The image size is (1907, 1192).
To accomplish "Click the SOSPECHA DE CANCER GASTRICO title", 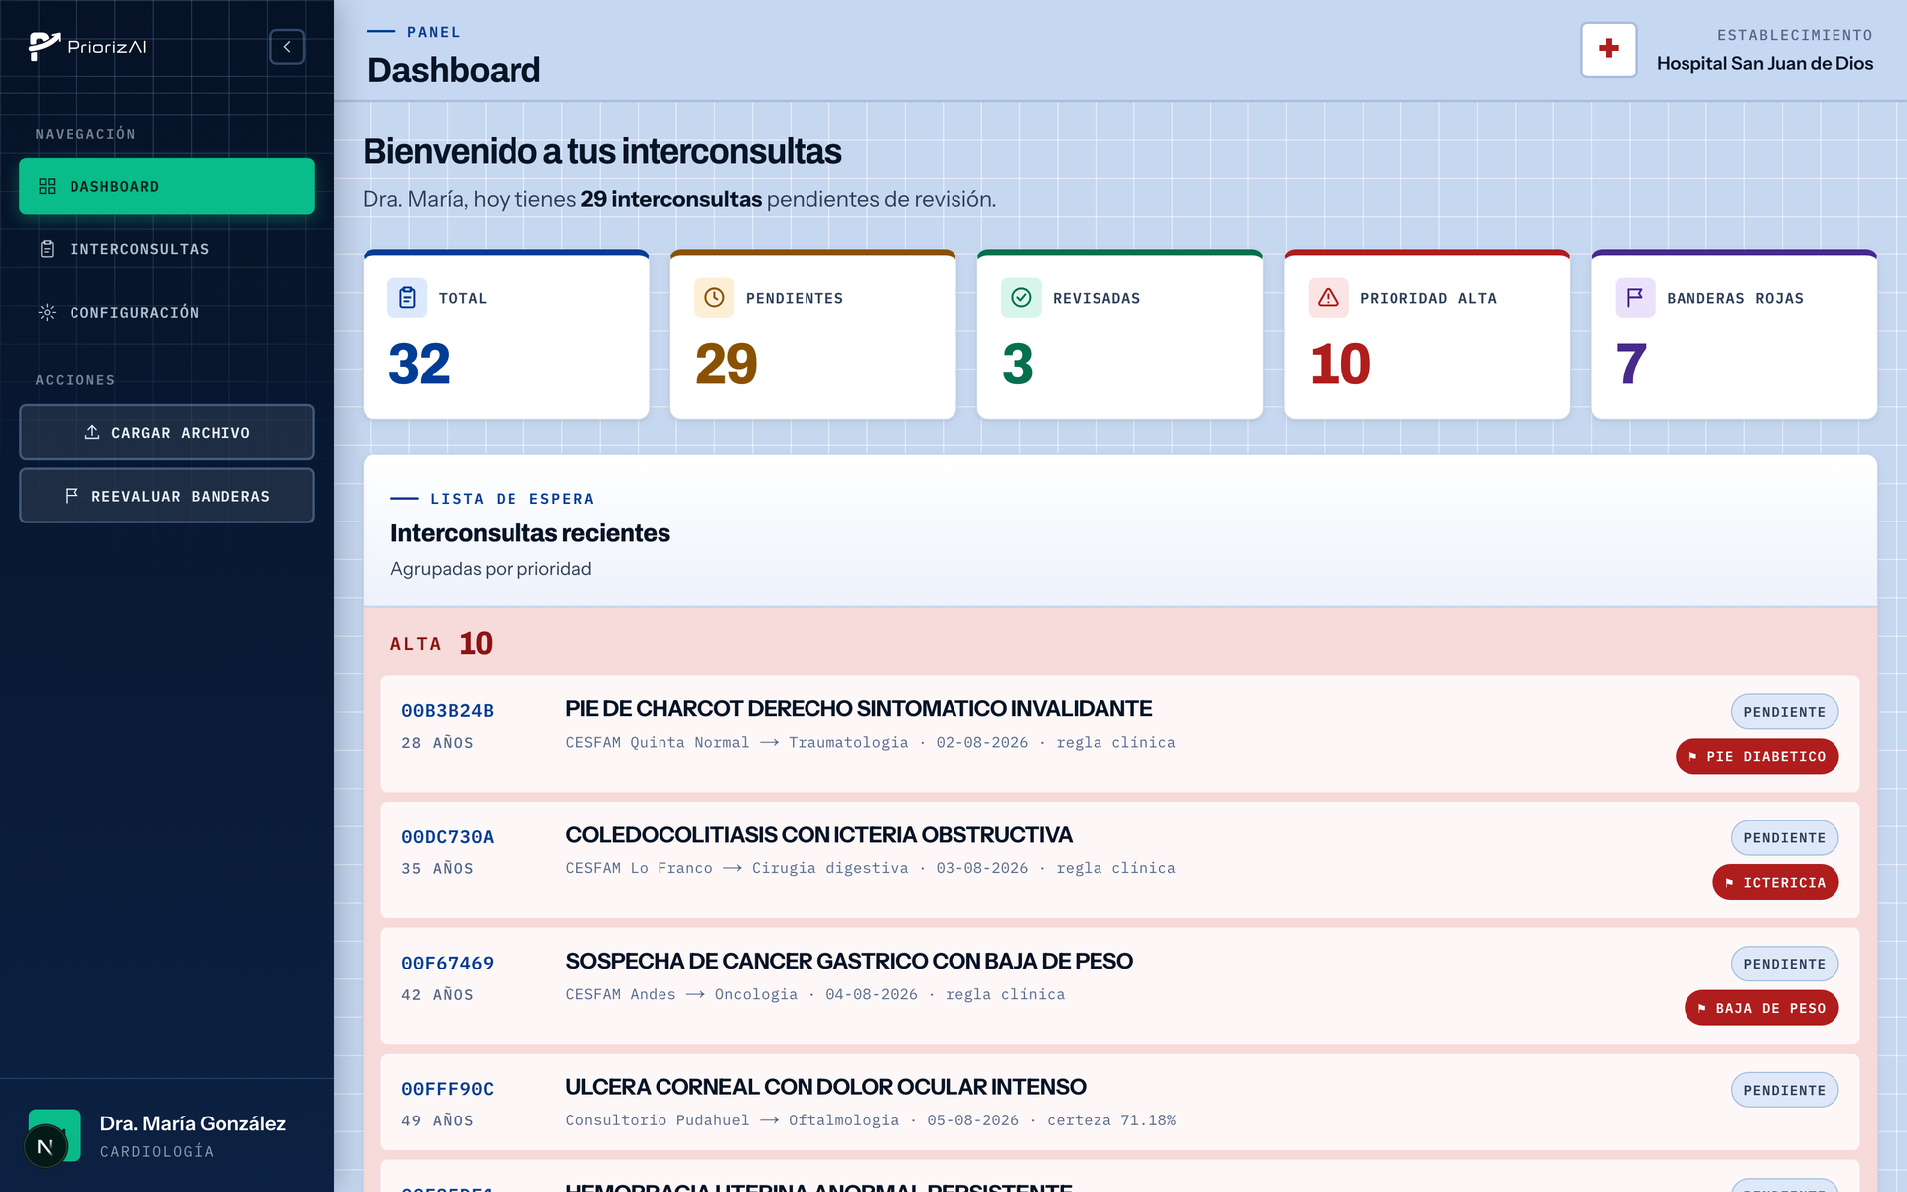I will click(x=849, y=962).
